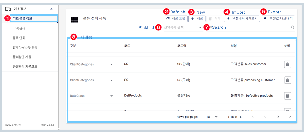The width and height of the screenshot is (304, 132).
Task: Click the 새로 고침 refresh button
Action: point(176,19)
